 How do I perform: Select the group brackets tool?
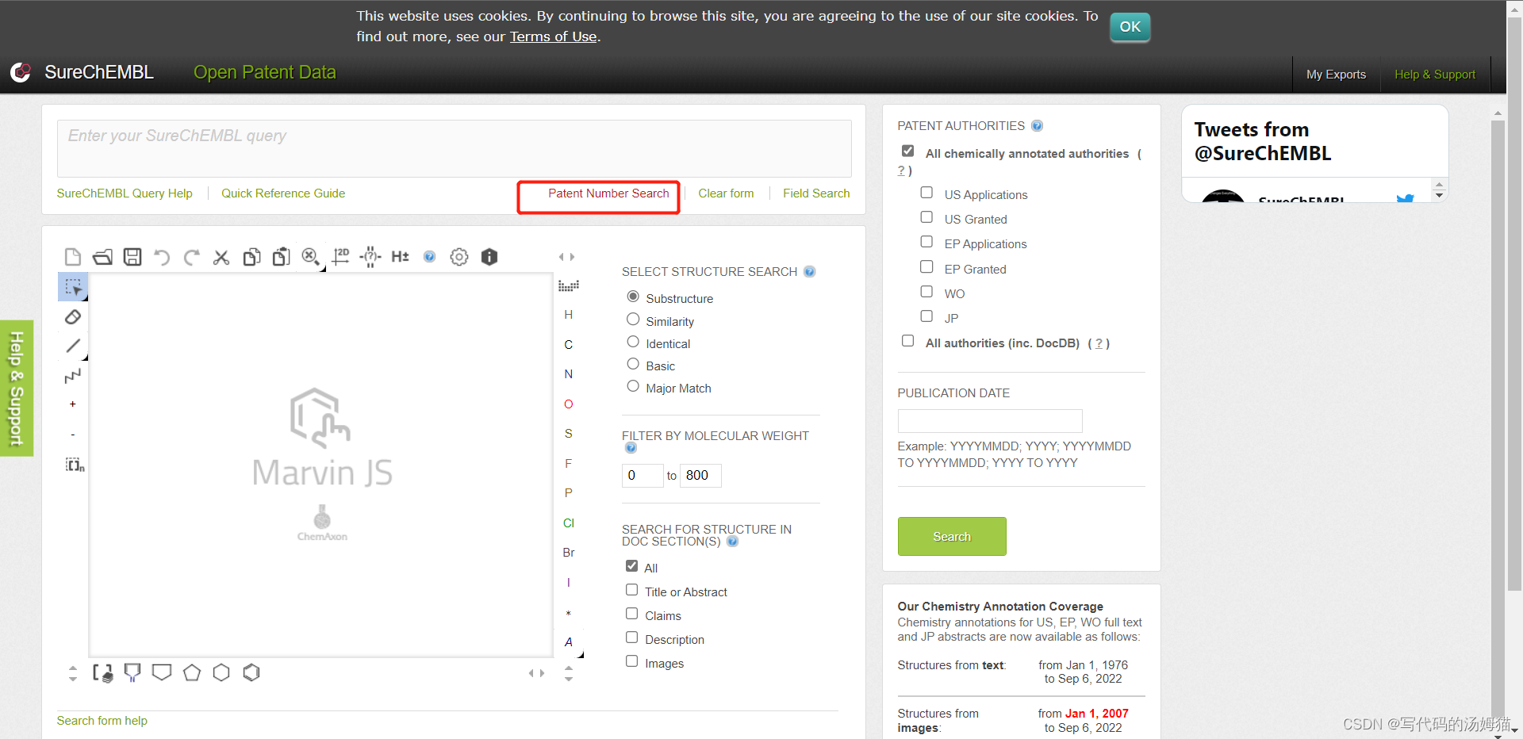click(75, 465)
